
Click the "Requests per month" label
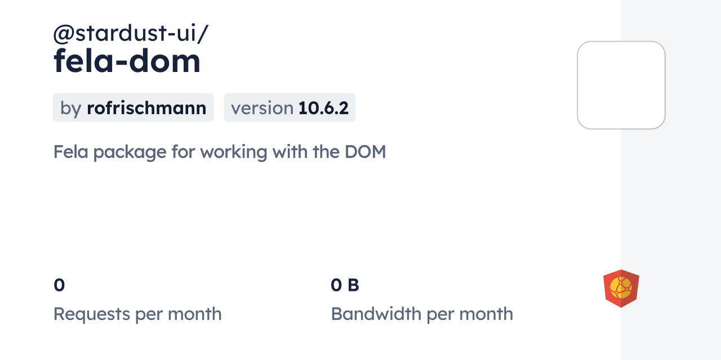pos(137,314)
